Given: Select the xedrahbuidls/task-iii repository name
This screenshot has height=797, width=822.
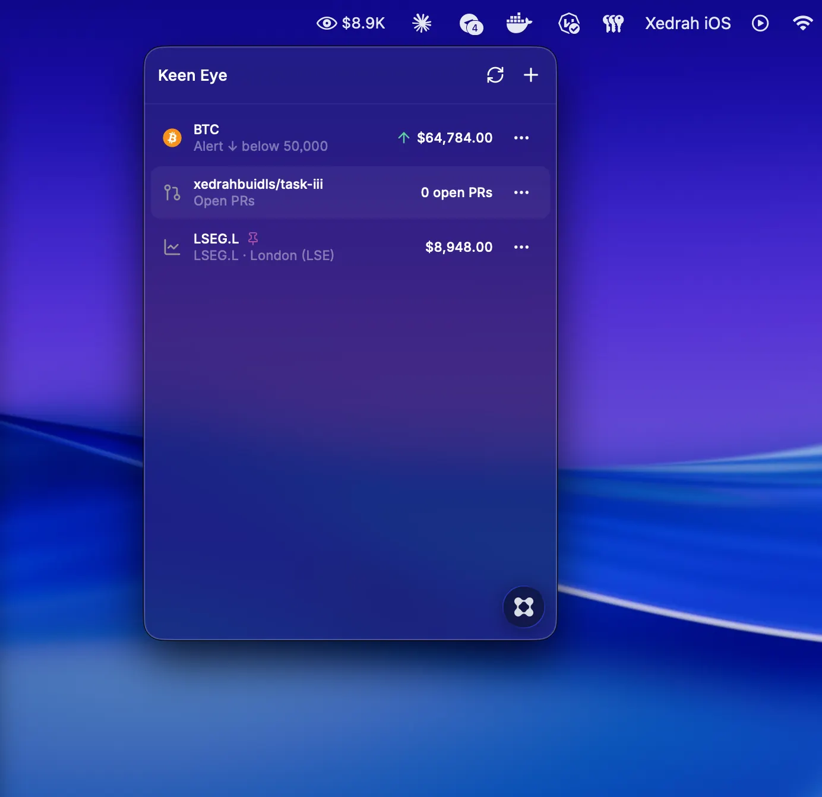Looking at the screenshot, I should [x=258, y=184].
